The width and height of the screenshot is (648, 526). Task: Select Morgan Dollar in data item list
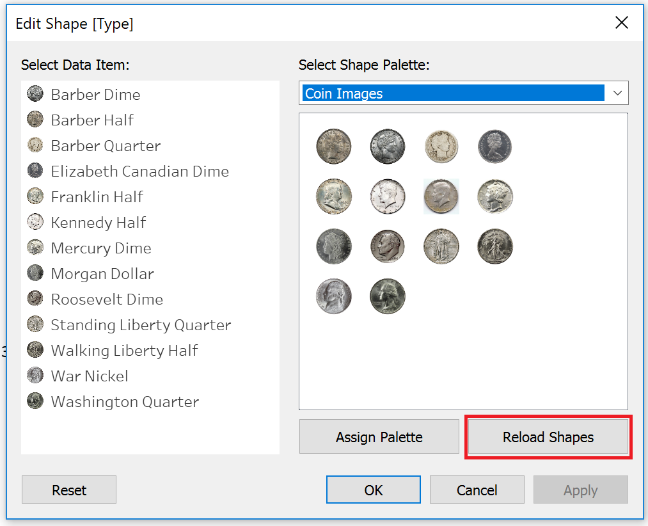tap(150, 274)
